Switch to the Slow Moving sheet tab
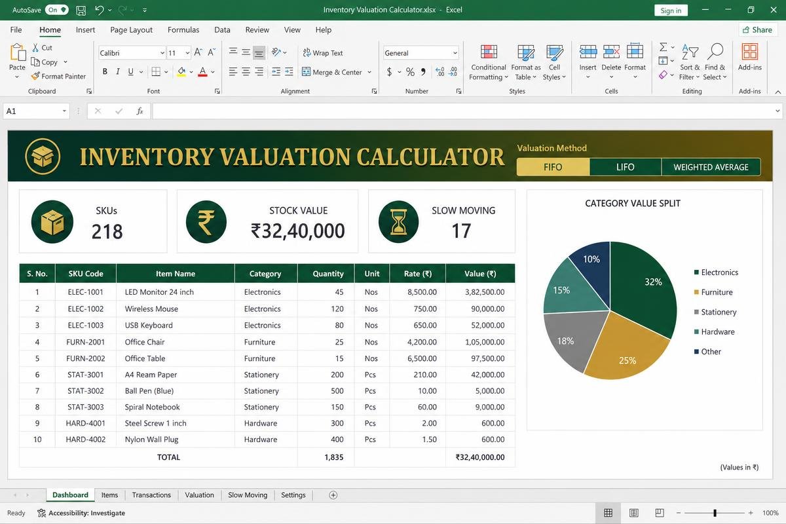Screen dimensions: 786x524 point(248,495)
